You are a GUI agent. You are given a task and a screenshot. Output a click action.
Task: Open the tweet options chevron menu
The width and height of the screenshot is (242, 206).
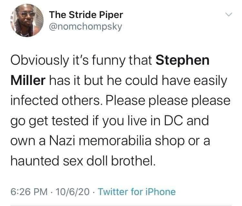[x=228, y=15]
